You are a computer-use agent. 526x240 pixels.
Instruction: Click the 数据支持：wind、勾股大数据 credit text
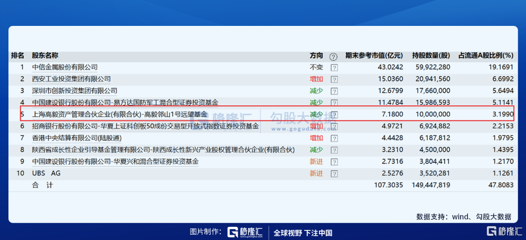(464, 217)
